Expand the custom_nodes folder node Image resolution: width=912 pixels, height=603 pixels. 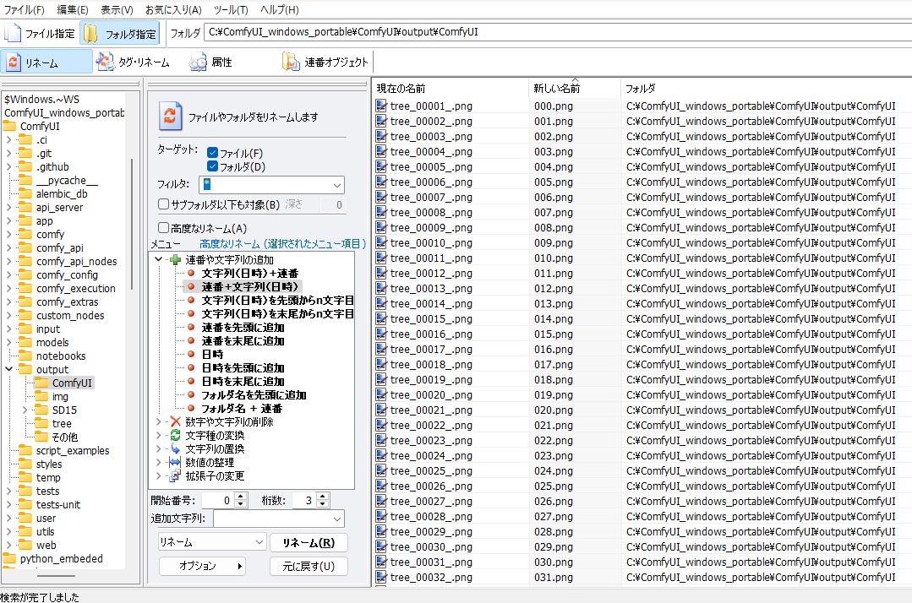8,316
